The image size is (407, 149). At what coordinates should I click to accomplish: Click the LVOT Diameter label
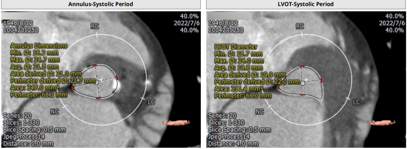point(236,47)
